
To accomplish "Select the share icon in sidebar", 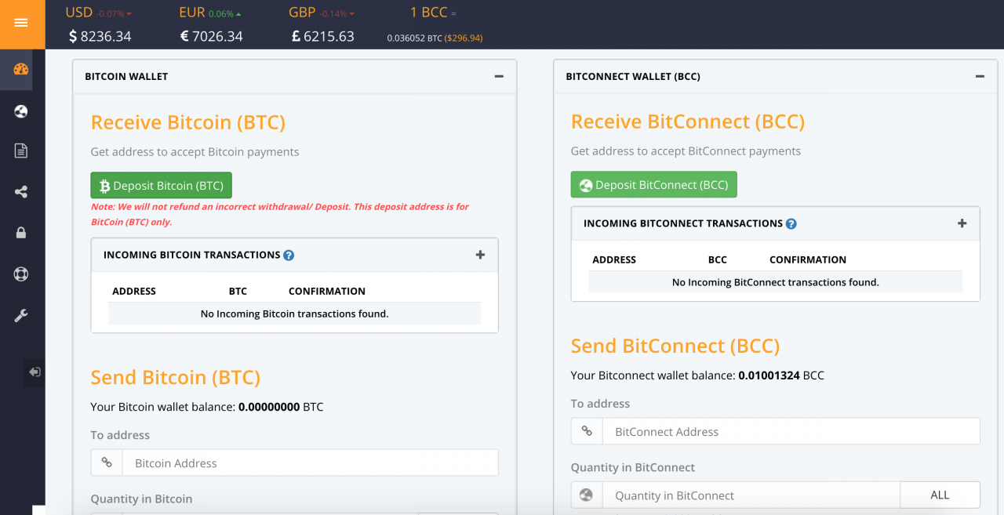I will (21, 191).
